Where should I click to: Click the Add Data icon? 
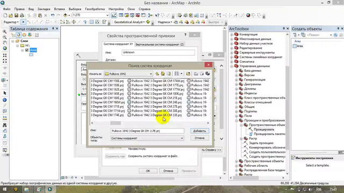coord(65,16)
